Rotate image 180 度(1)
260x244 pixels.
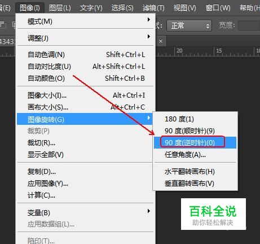click(195, 119)
